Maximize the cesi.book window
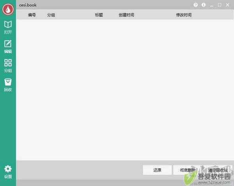Image resolution: width=234 pixels, height=186 pixels. pyautogui.click(x=220, y=5)
